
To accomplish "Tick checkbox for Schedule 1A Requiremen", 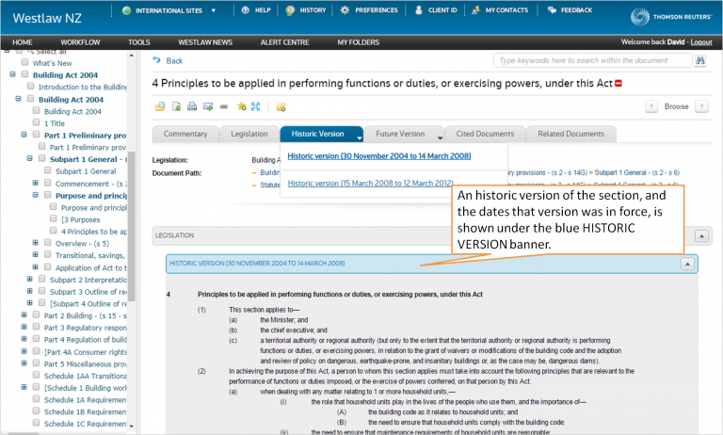I will 37,399.
